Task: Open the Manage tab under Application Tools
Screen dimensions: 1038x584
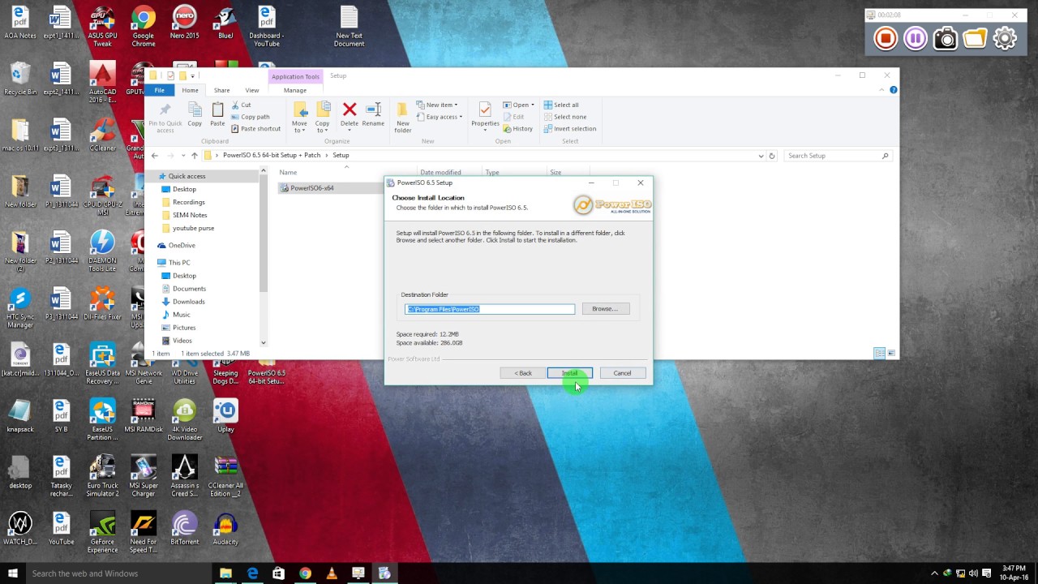Action: click(295, 90)
